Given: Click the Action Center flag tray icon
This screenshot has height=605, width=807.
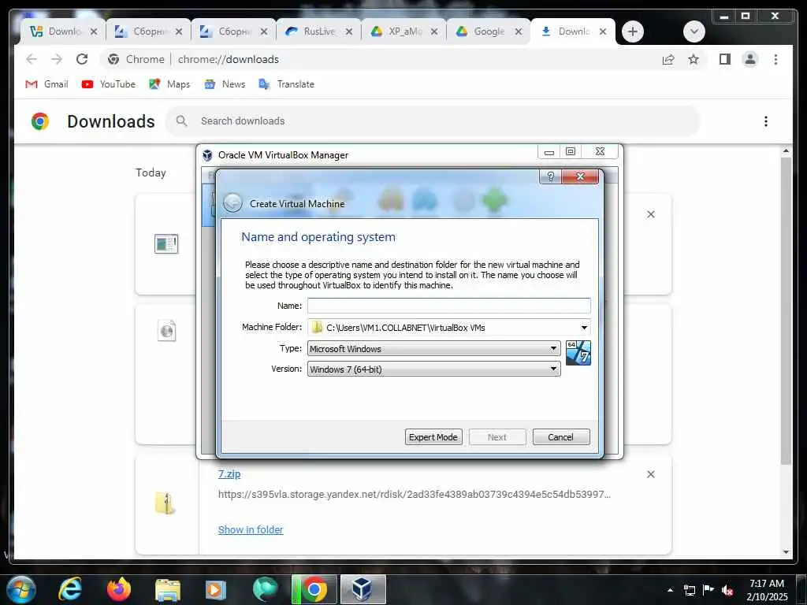Looking at the screenshot, I should (708, 590).
